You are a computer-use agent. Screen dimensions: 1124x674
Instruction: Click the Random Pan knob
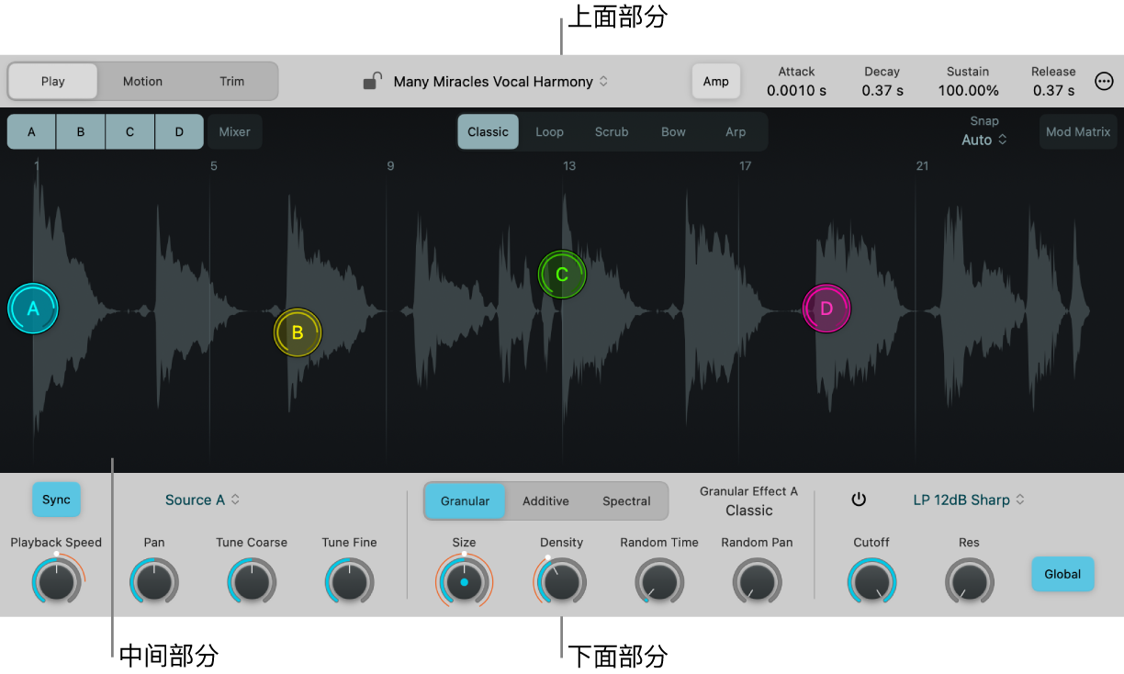(757, 582)
